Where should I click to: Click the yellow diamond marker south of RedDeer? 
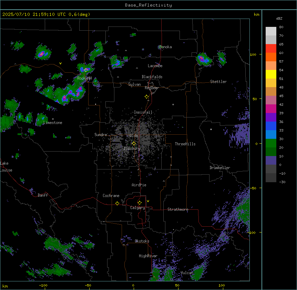point(146,96)
